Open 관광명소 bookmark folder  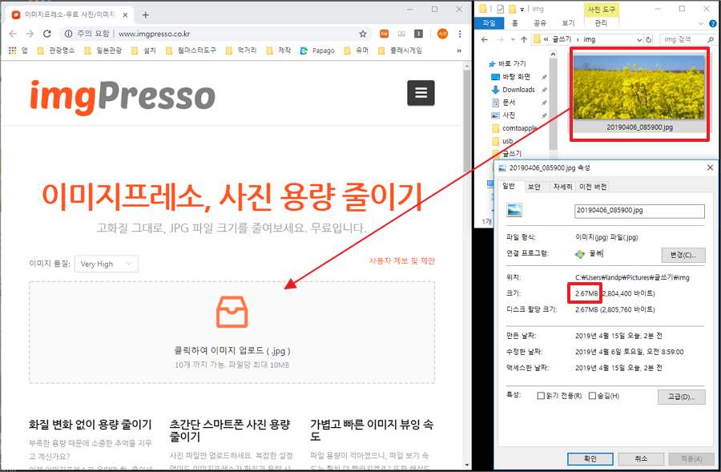point(56,50)
